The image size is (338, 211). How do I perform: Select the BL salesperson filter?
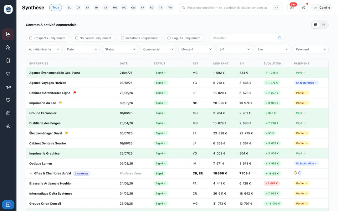click(x=69, y=8)
